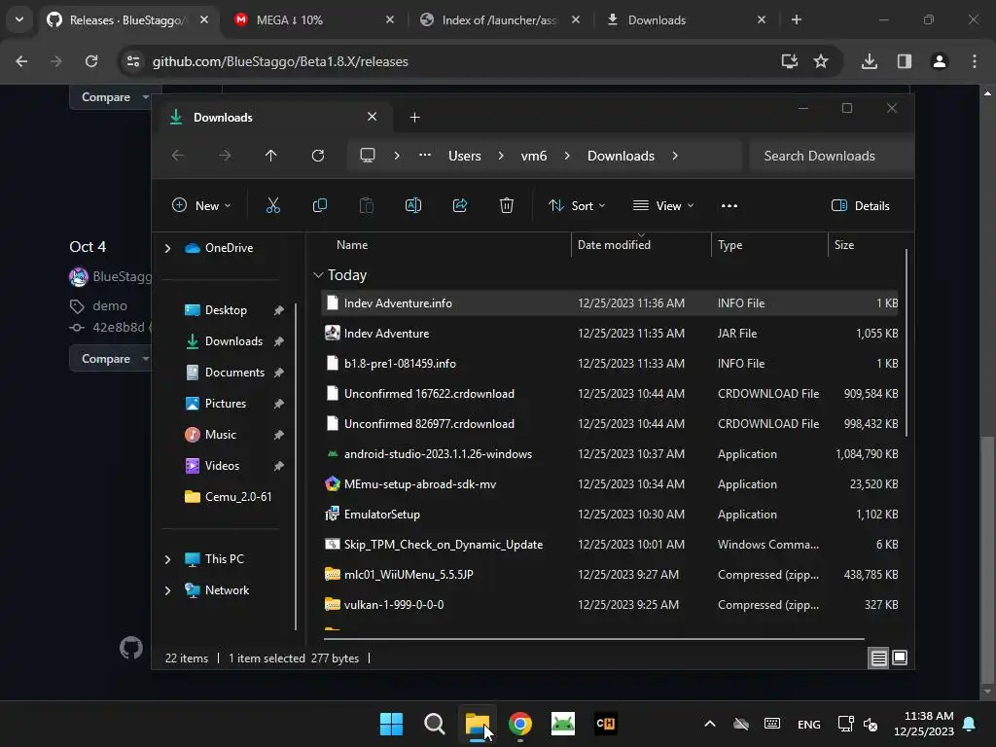Image resolution: width=996 pixels, height=747 pixels.
Task: Go up one folder with the Up arrow
Action: click(x=270, y=156)
